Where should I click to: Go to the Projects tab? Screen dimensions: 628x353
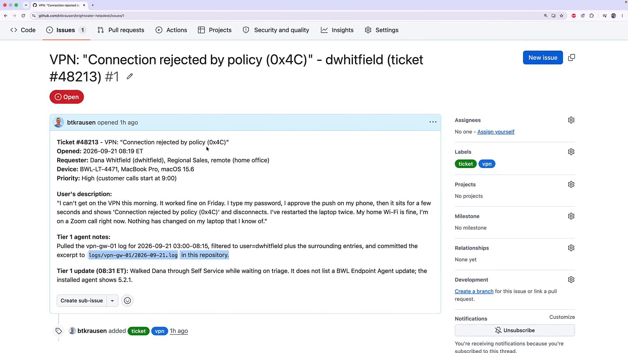[x=215, y=30]
